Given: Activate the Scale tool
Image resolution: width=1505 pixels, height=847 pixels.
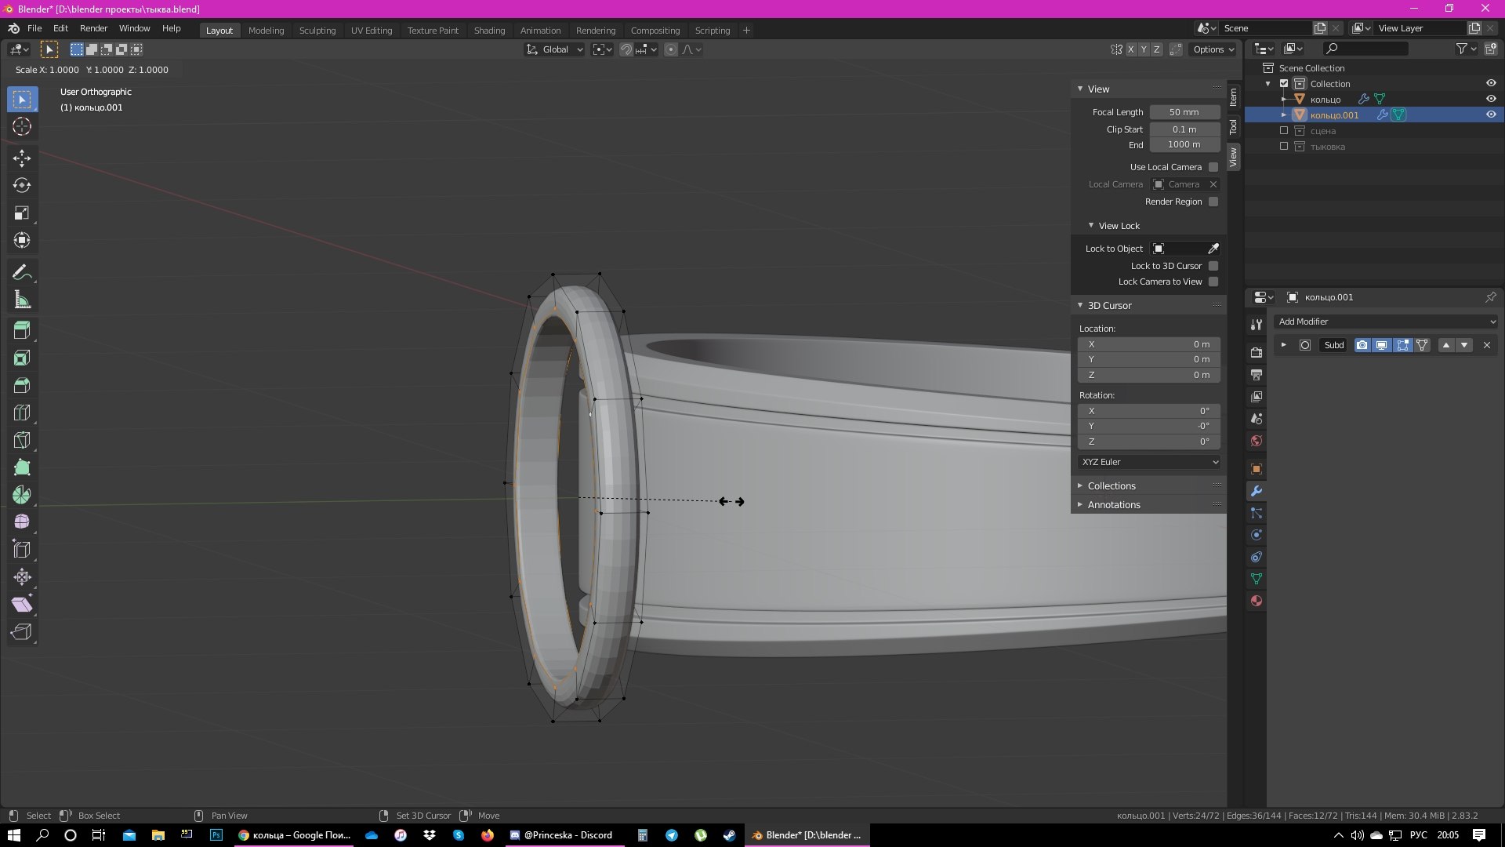Looking at the screenshot, I should click(x=22, y=213).
